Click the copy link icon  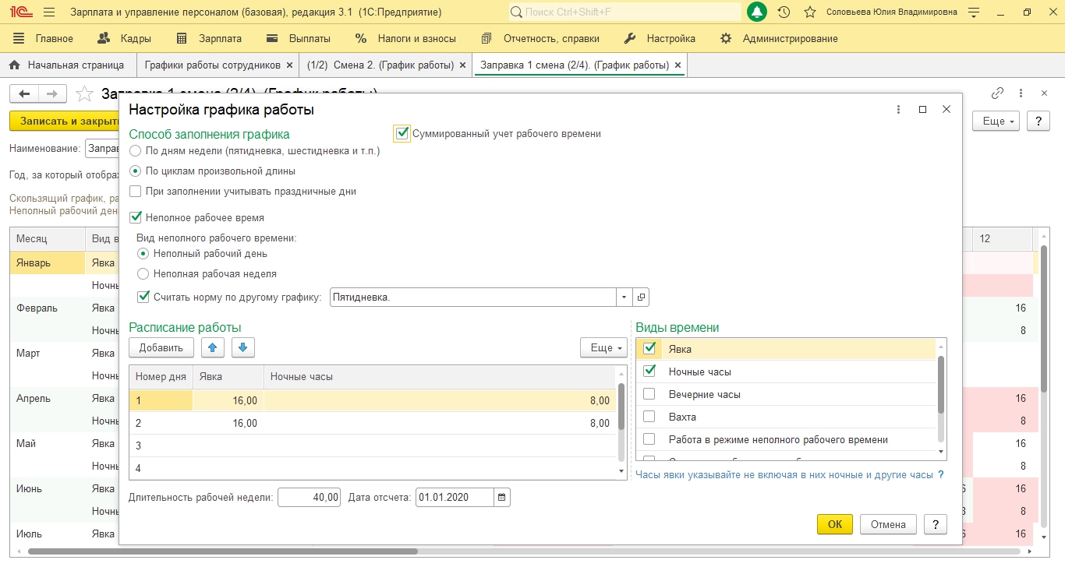pos(997,93)
